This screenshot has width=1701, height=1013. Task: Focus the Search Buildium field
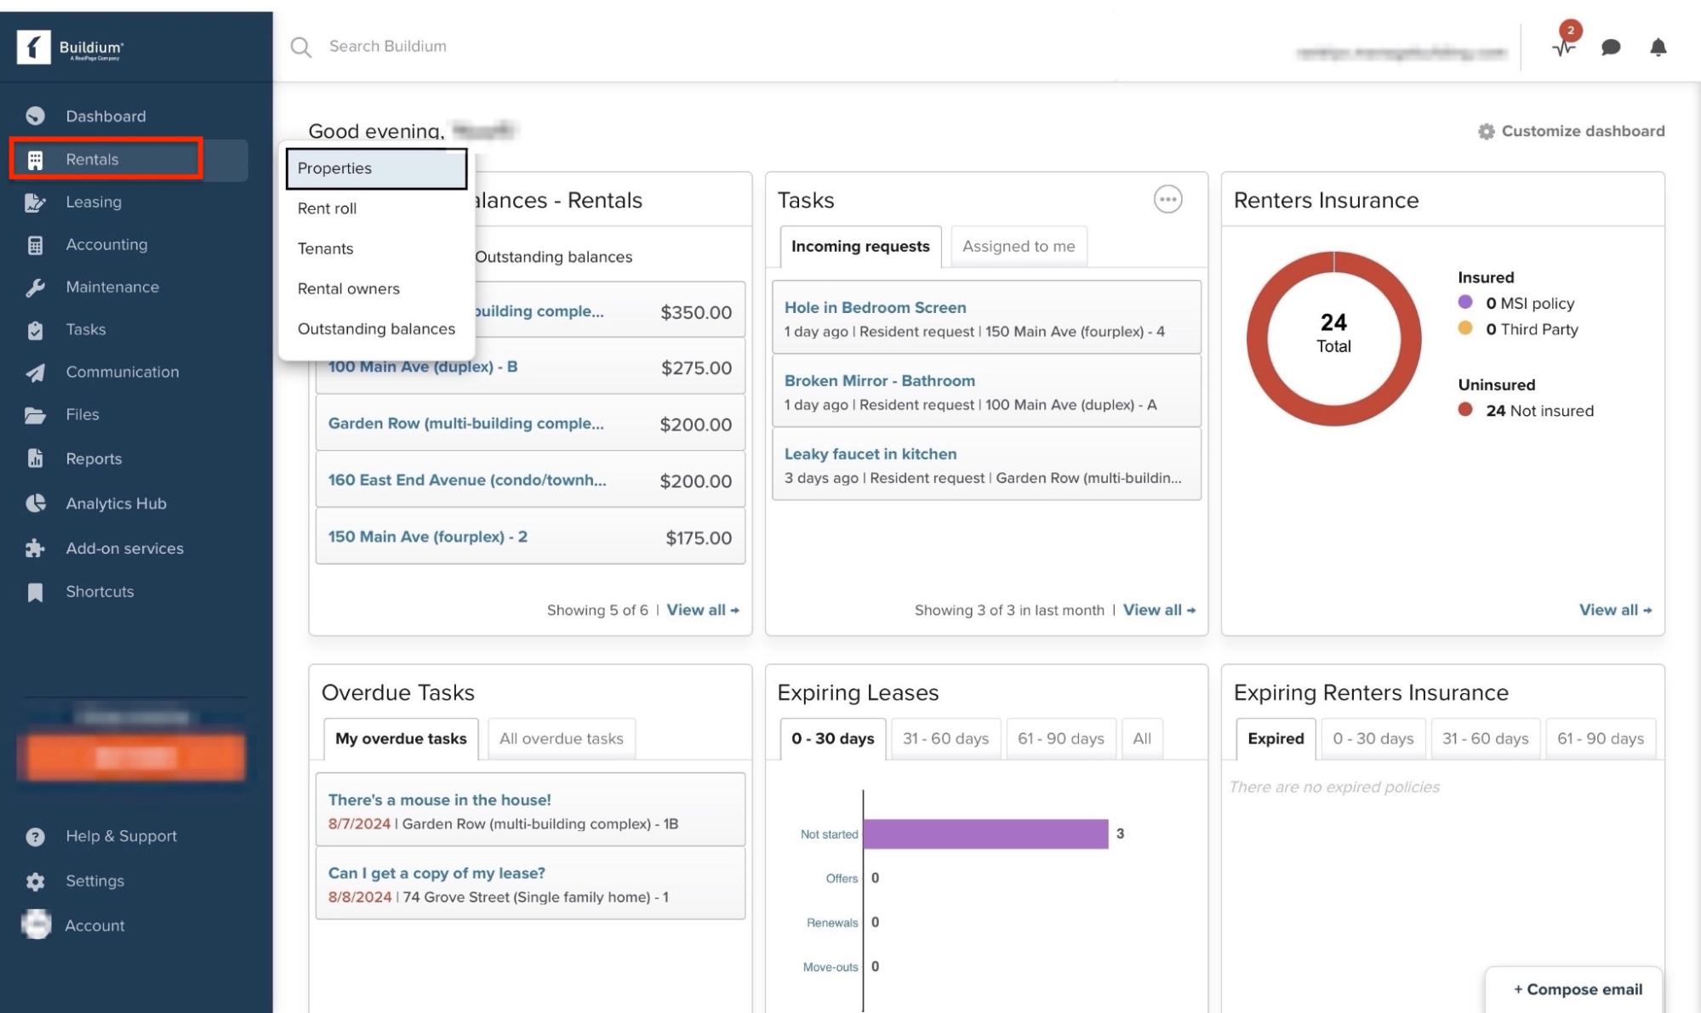[x=388, y=47]
